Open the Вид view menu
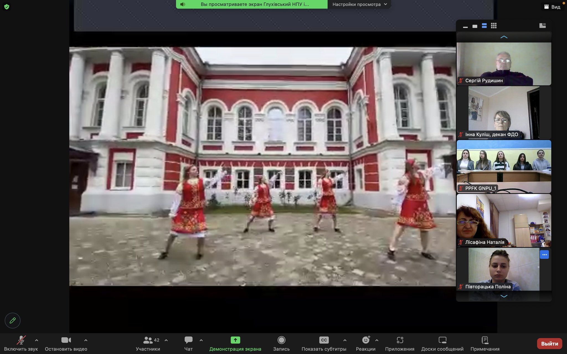Screen dimensions: 567x354 pos(552,7)
